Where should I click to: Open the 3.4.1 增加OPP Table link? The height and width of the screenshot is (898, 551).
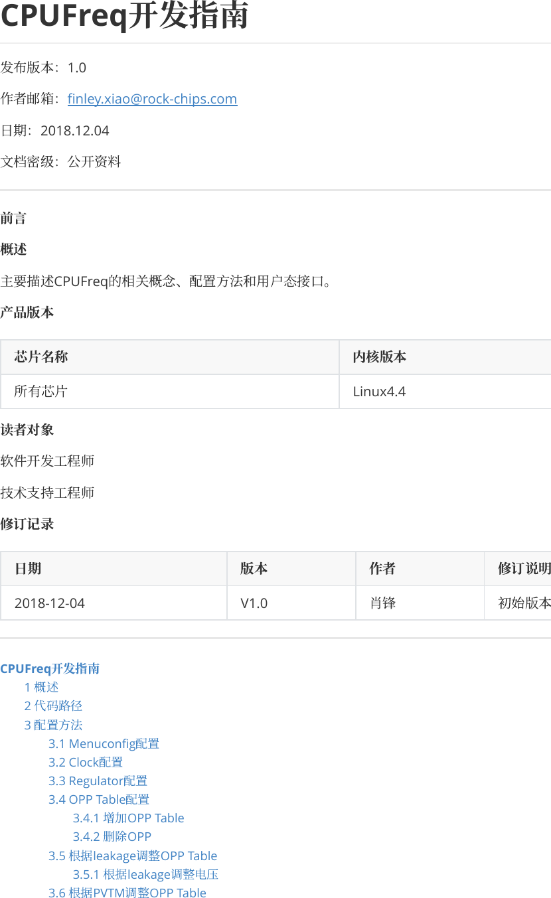(128, 818)
